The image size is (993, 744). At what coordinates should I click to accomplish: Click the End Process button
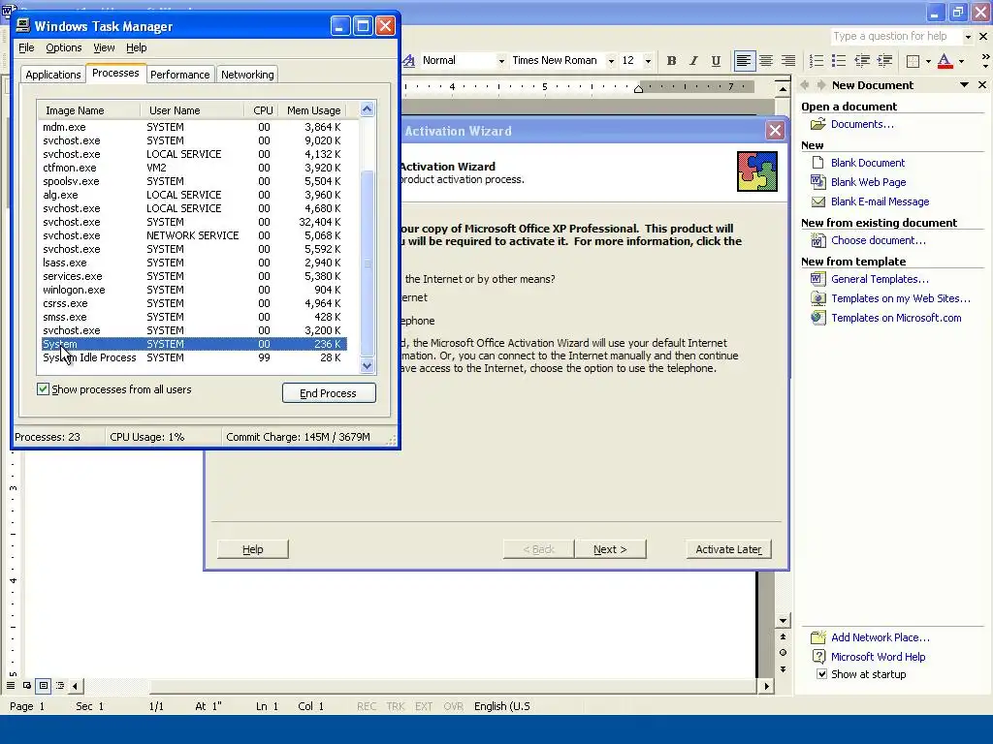point(329,393)
